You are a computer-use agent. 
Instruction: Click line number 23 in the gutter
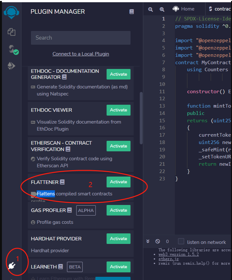tap(162, 178)
